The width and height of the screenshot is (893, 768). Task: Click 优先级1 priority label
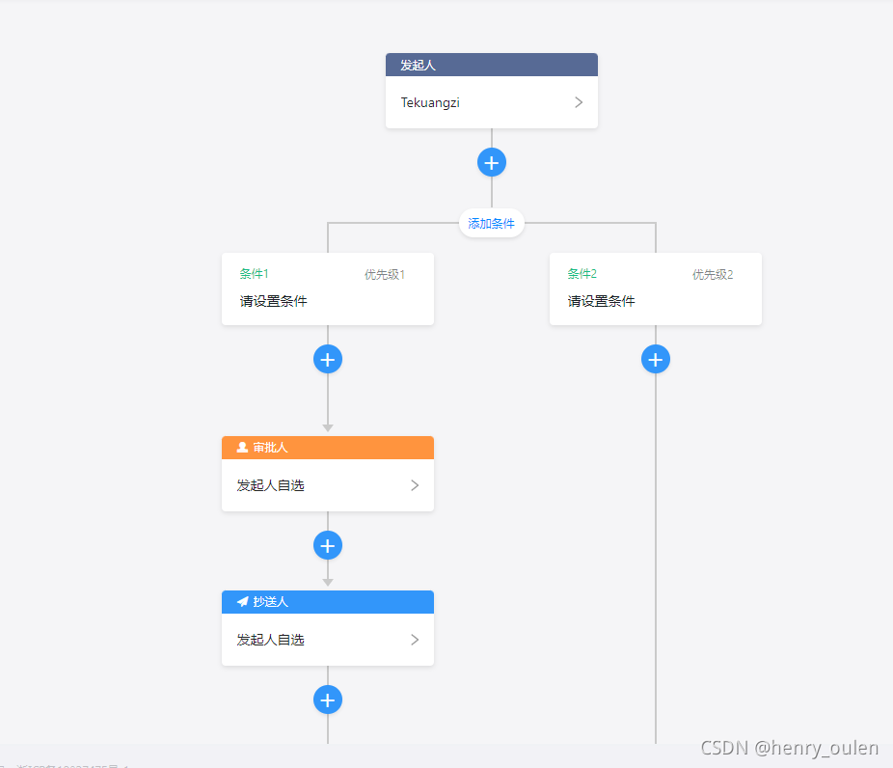point(385,275)
